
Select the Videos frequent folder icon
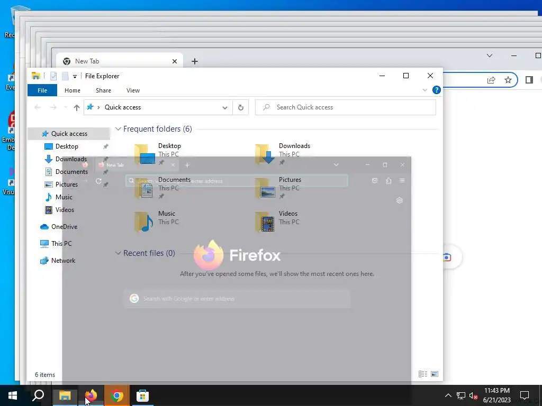click(x=265, y=222)
